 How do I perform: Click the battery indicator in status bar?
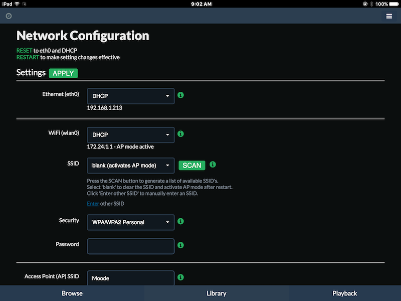click(x=394, y=4)
